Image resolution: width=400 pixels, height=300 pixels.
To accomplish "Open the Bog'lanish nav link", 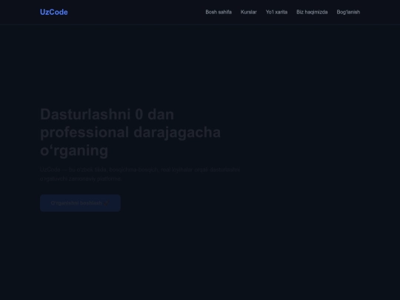I will (x=348, y=12).
